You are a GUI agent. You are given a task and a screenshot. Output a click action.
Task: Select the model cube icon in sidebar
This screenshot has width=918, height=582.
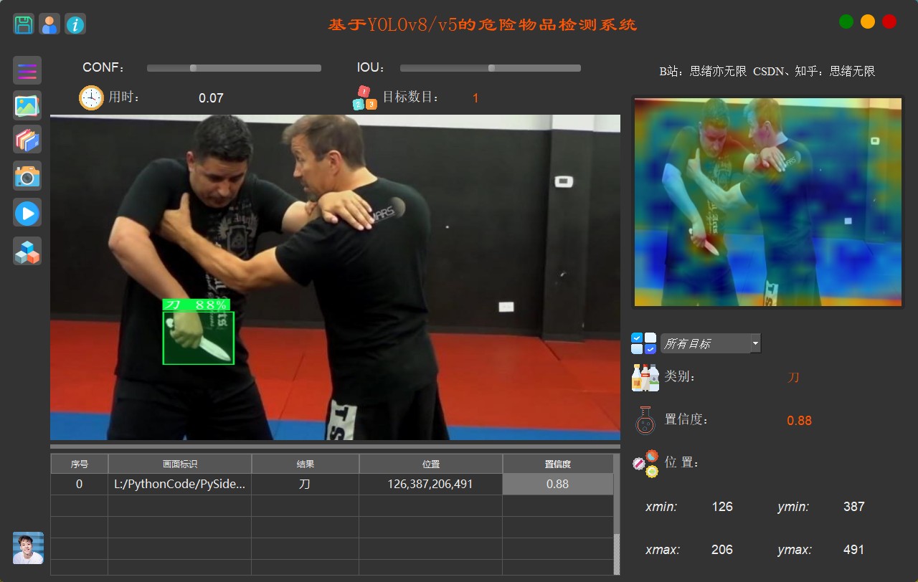27,252
